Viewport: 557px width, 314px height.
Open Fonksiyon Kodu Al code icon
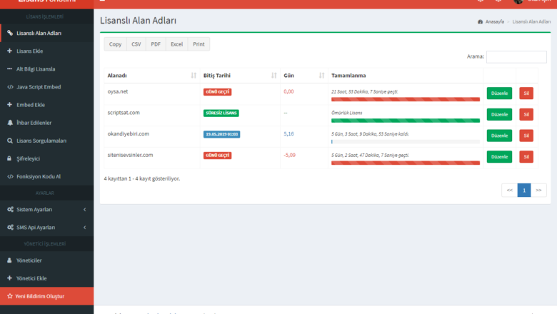click(9, 176)
